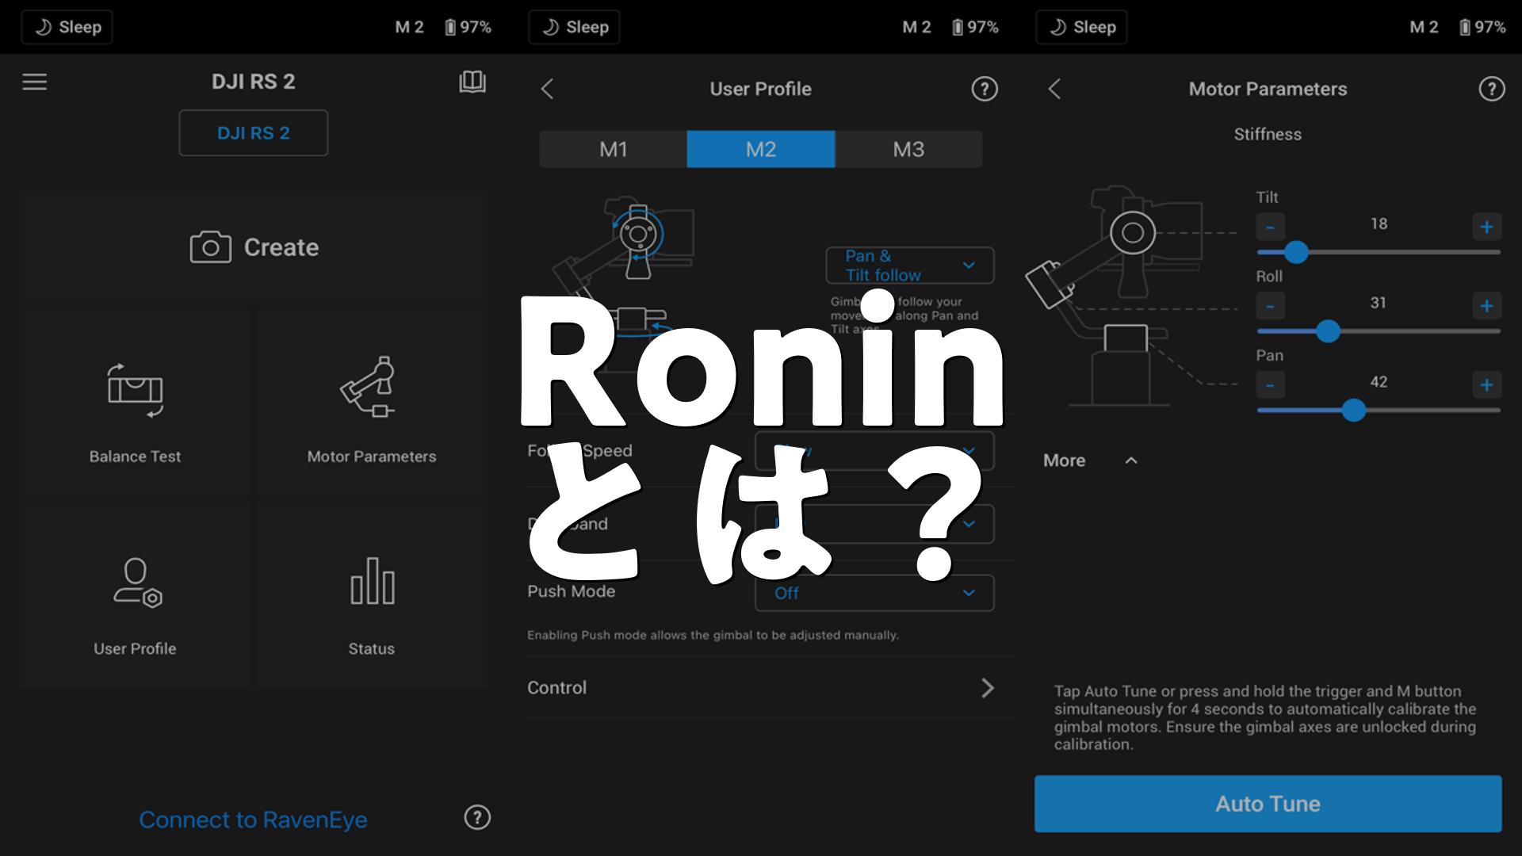Switch to the M3 profile tab

(908, 149)
